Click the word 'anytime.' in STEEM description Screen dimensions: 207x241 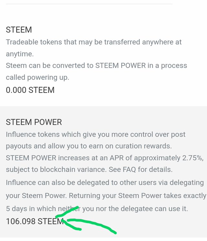(20, 54)
